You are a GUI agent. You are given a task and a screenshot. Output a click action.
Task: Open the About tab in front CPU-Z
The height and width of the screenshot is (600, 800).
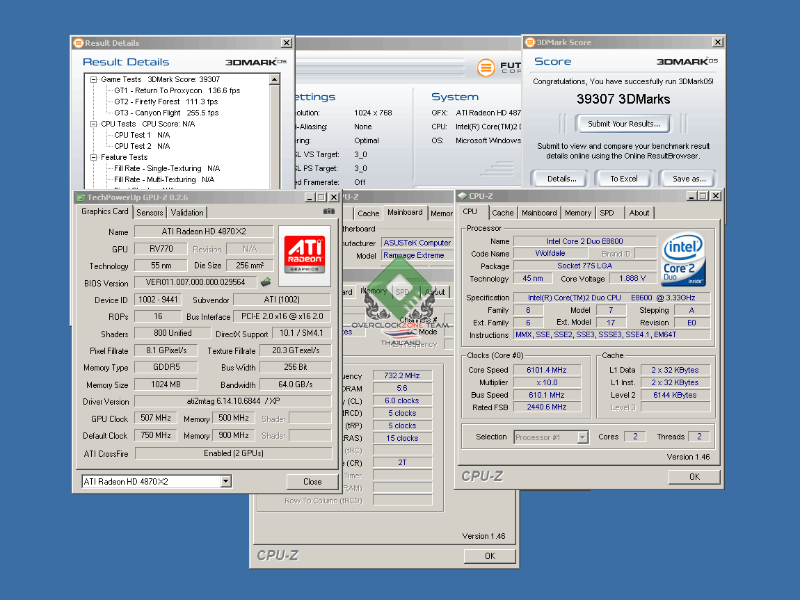[639, 213]
